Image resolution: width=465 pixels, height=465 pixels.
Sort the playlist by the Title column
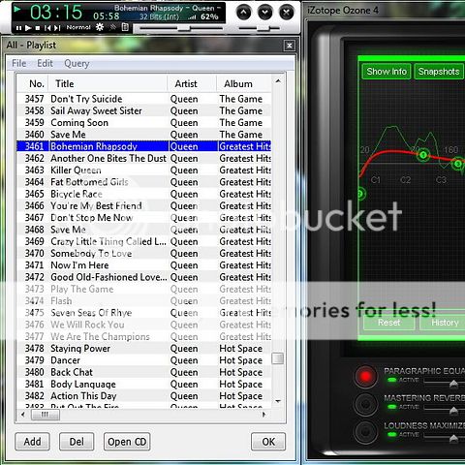tap(108, 84)
